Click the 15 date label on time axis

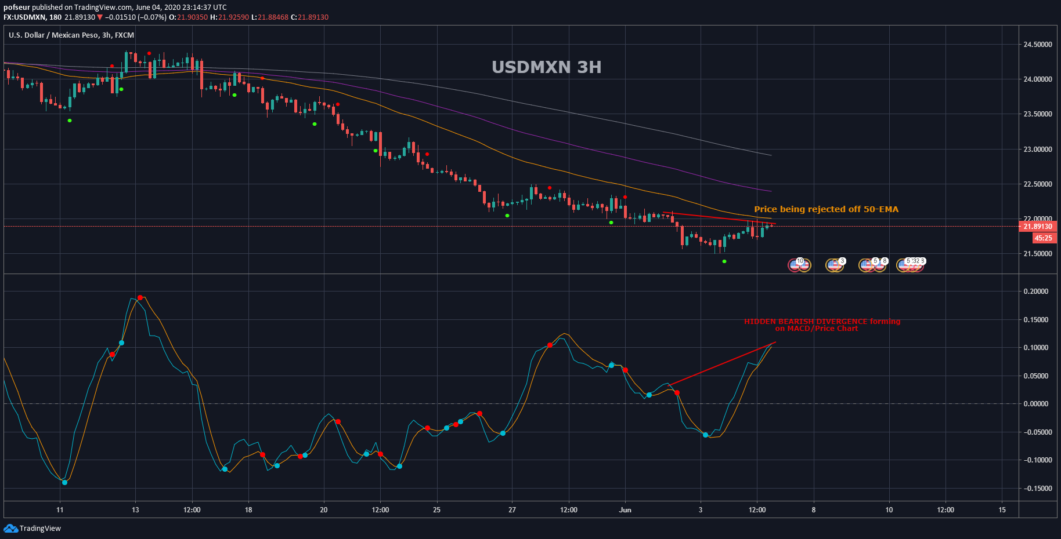pyautogui.click(x=1002, y=510)
